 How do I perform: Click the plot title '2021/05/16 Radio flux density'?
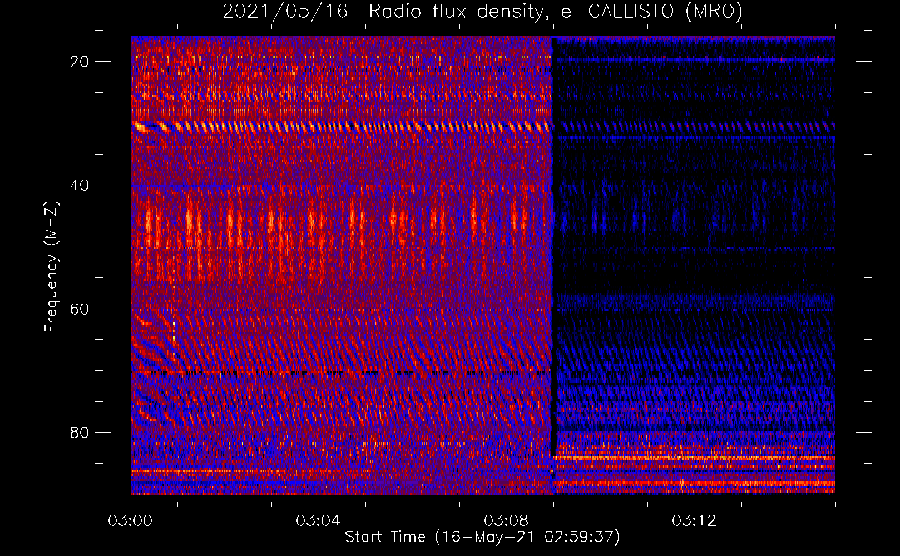click(482, 12)
